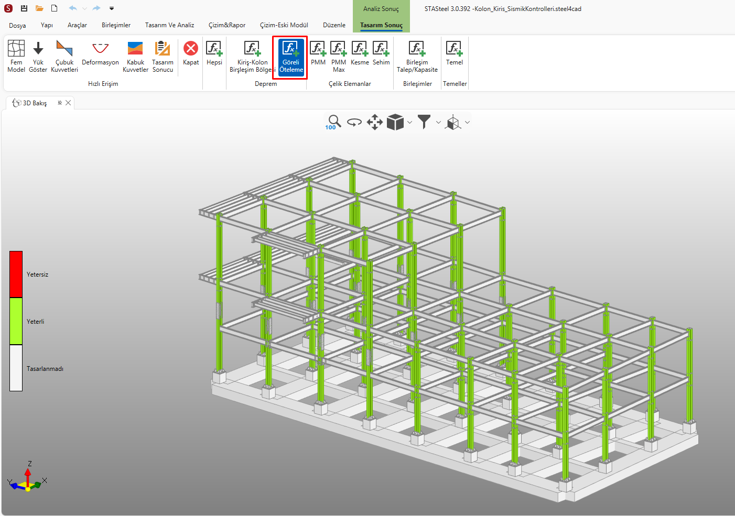
Task: Click the red Yetersiz legend swatch
Action: click(16, 274)
